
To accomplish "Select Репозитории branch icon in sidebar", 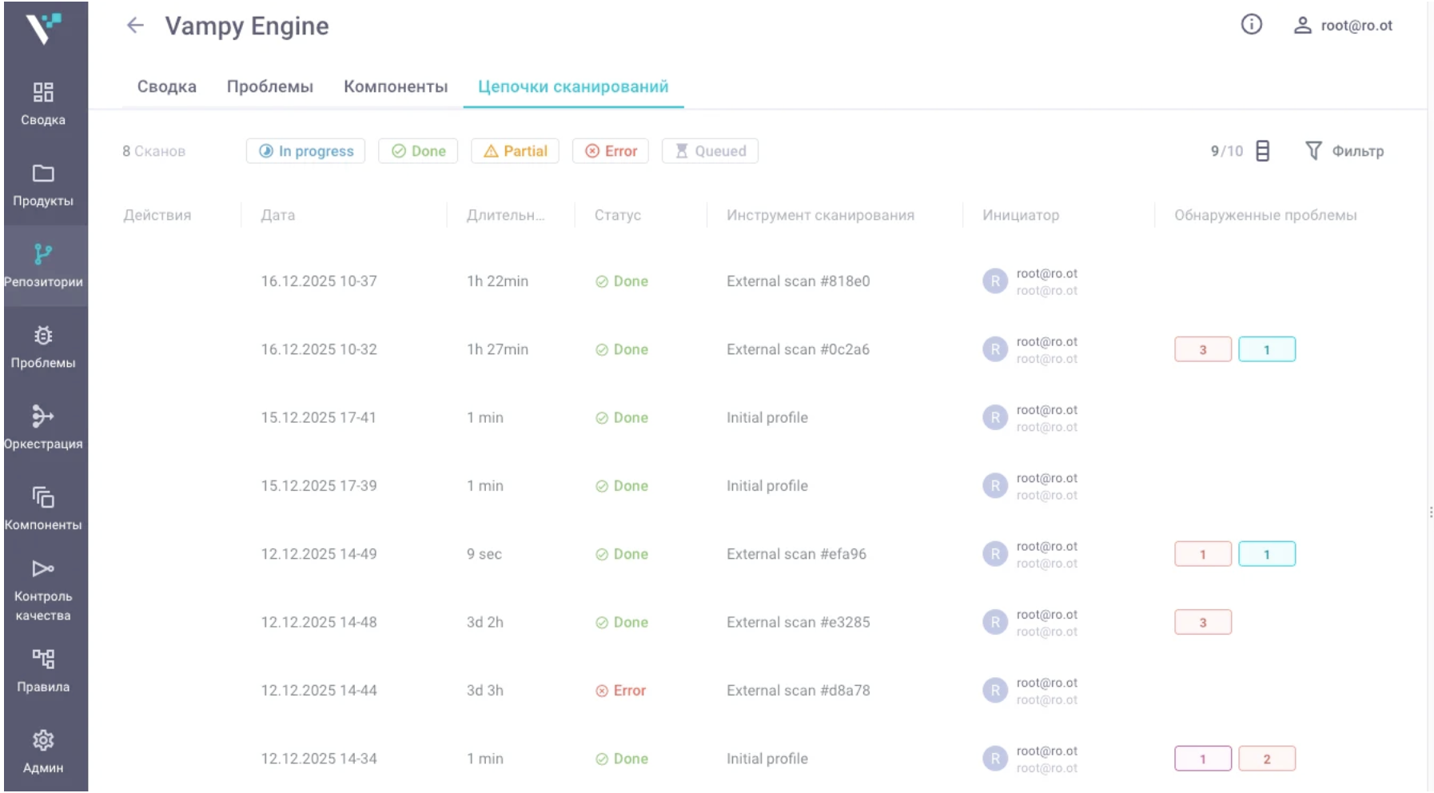I will (x=43, y=254).
